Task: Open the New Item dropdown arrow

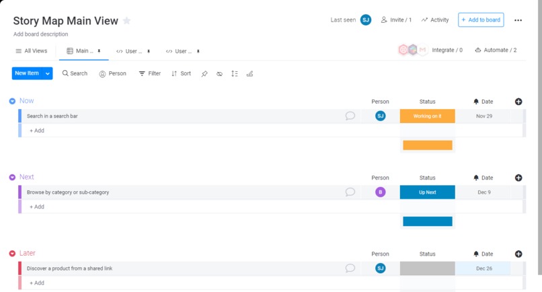Action: coord(47,73)
